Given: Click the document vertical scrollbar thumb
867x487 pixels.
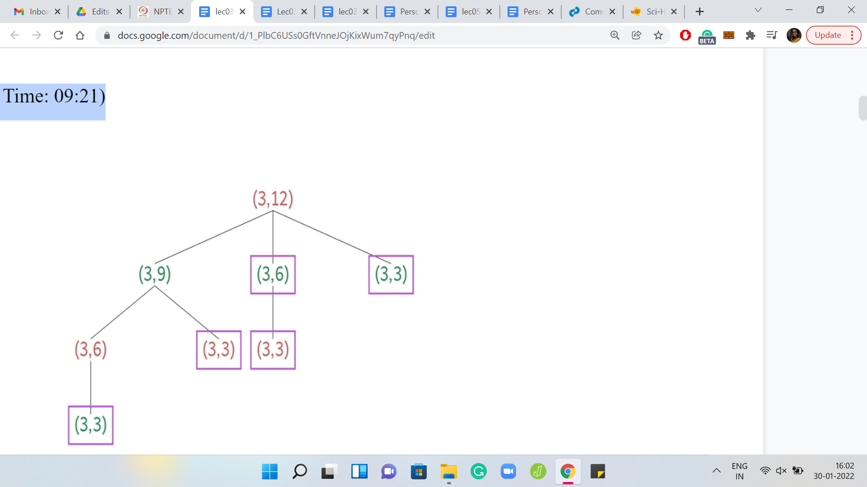Looking at the screenshot, I should (862, 108).
